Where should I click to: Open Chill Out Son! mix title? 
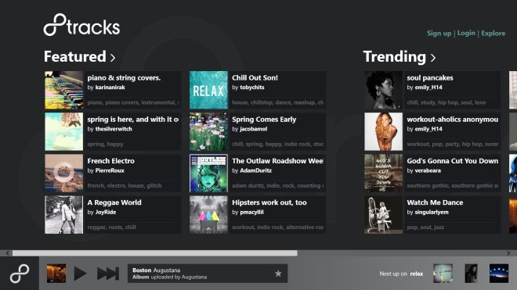[255, 77]
